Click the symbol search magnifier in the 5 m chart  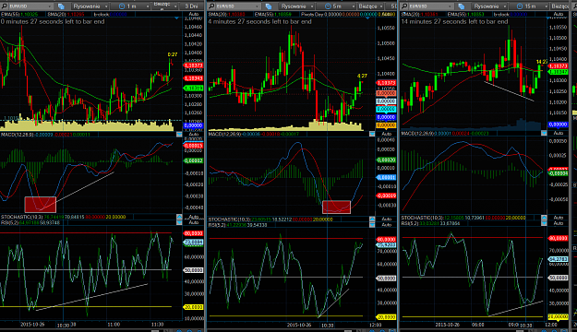[x=211, y=6]
